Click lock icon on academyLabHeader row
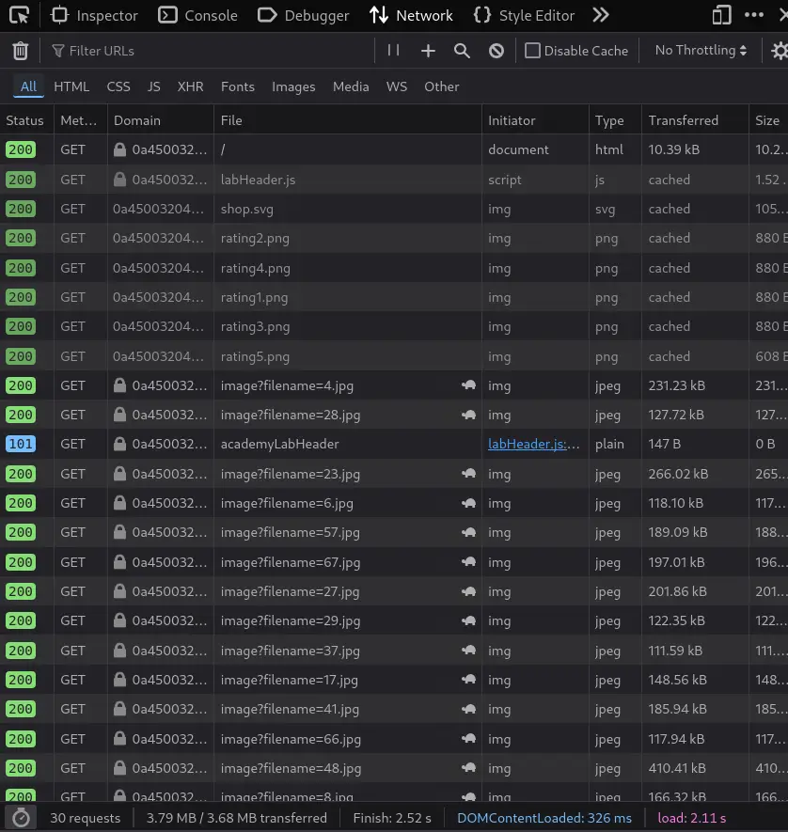 coord(120,444)
